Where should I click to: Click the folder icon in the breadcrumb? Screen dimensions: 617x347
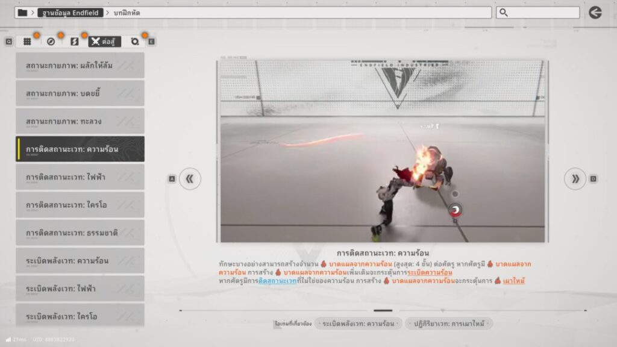click(22, 13)
